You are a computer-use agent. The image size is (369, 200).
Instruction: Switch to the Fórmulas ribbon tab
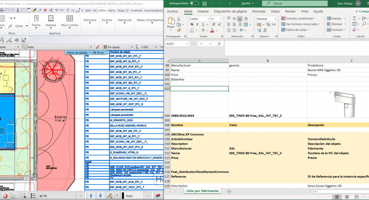point(259,11)
